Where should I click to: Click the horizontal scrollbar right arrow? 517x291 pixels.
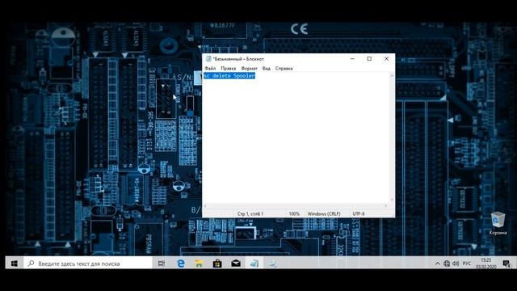coord(386,205)
